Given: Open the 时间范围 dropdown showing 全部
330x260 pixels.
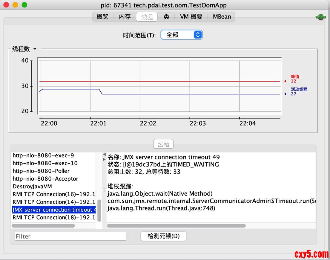Looking at the screenshot, I should click(x=181, y=35).
